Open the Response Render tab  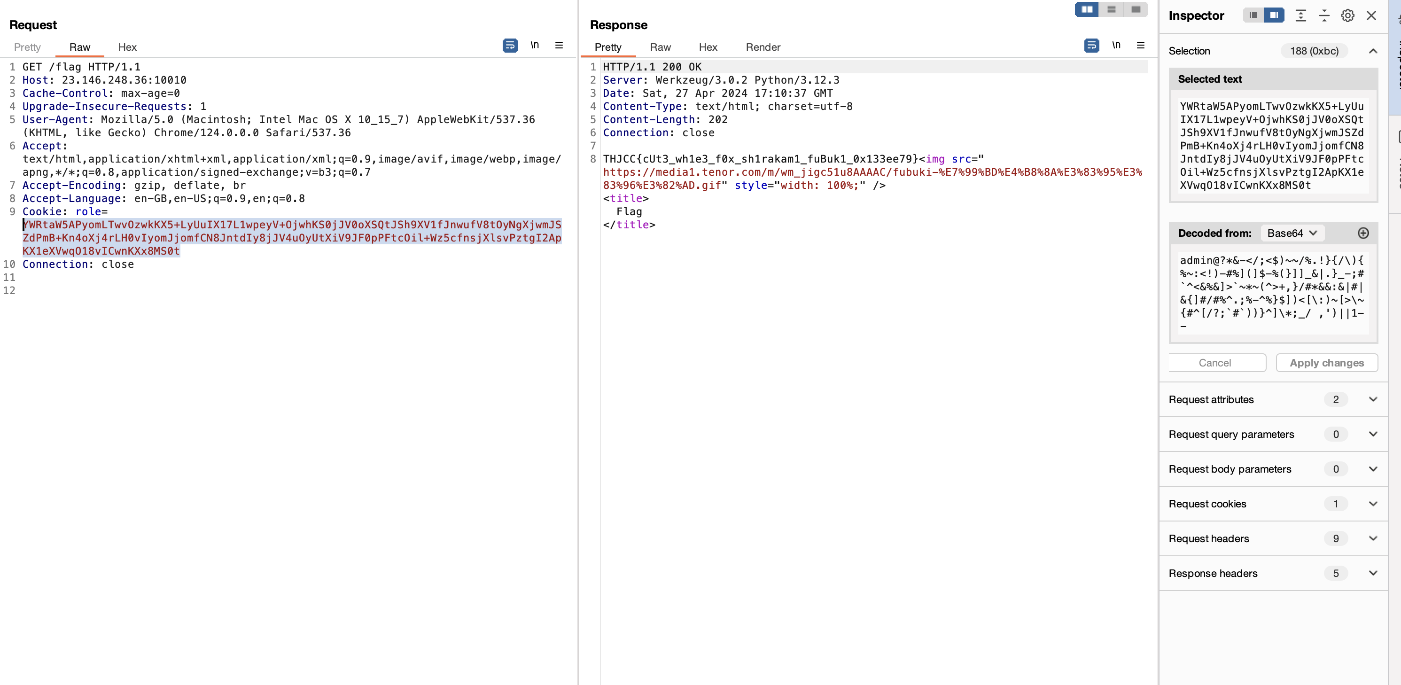tap(763, 47)
